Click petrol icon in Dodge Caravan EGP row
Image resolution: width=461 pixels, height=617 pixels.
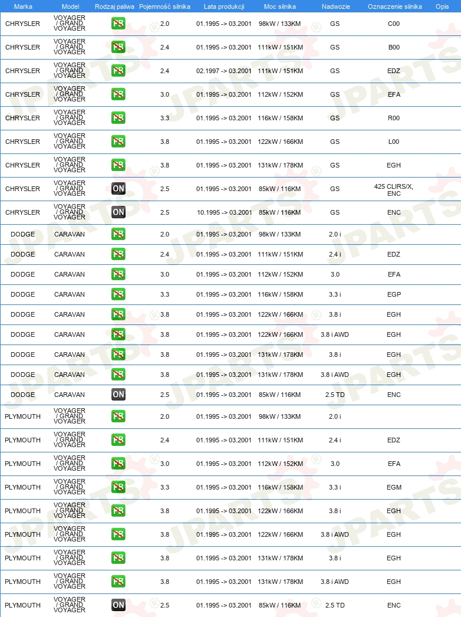coord(118,294)
